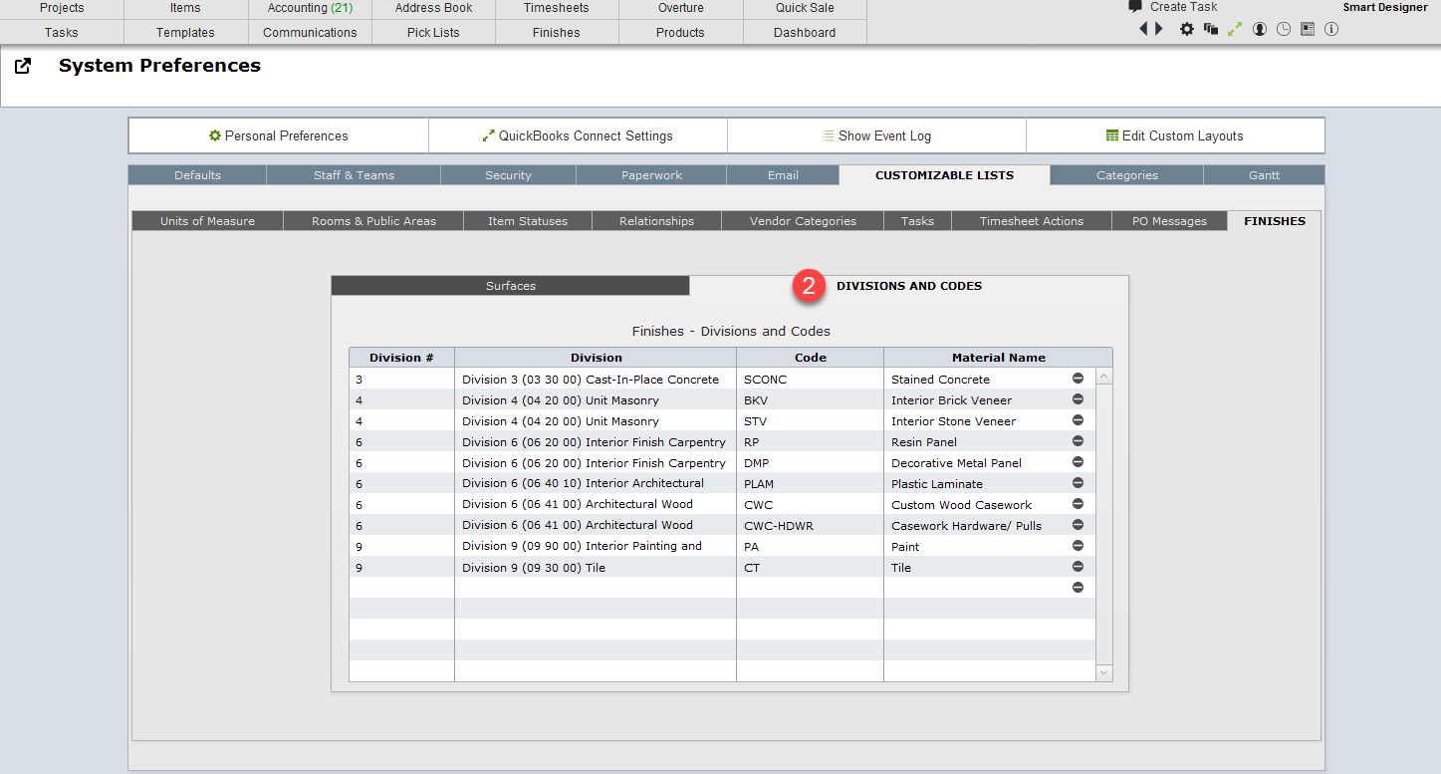Image resolution: width=1441 pixels, height=774 pixels.
Task: Delete the Interior Stone Veneer entry
Action: [x=1078, y=420]
